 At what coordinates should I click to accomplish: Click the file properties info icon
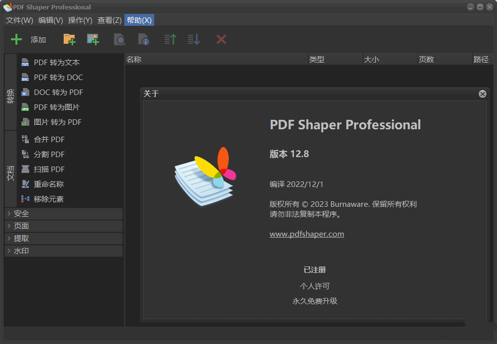(x=143, y=39)
